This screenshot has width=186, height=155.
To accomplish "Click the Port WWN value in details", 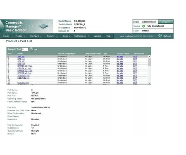I will [x=41, y=107].
